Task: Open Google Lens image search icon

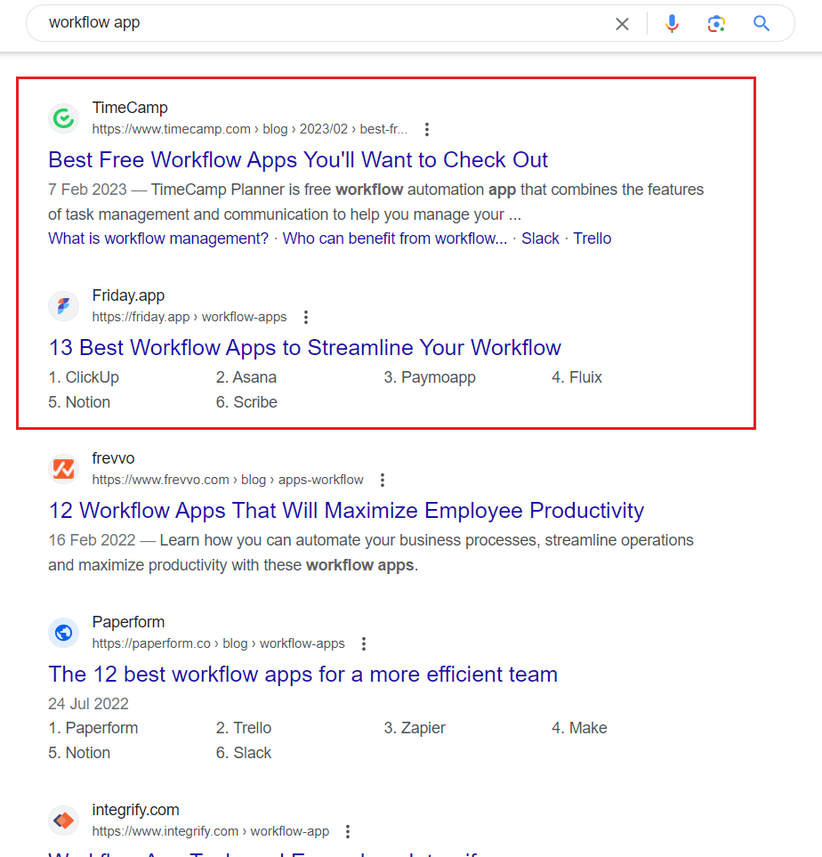Action: (x=716, y=24)
